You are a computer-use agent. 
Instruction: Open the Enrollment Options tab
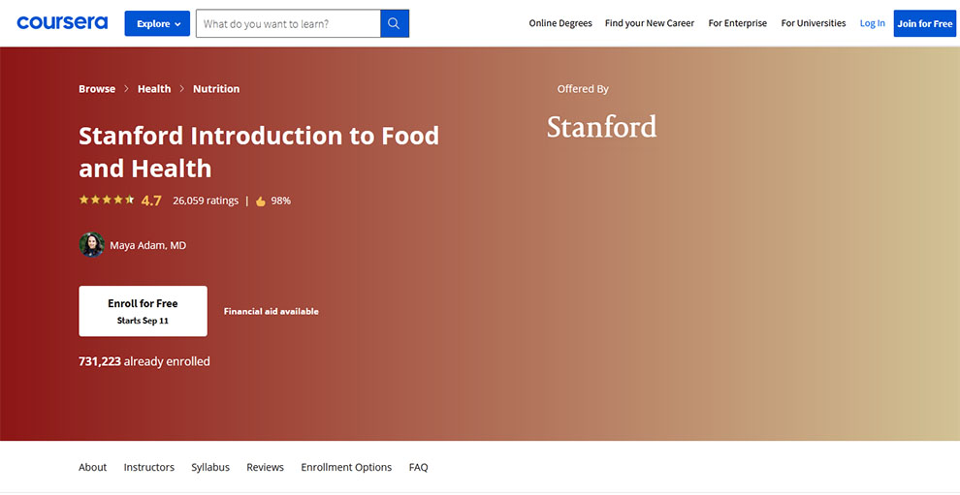point(346,468)
